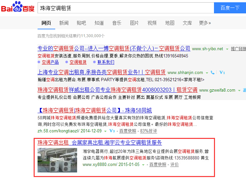Open the 珠海空调租赁祥威出租公司 result title
This screenshot has width=246, height=178.
[118, 90]
